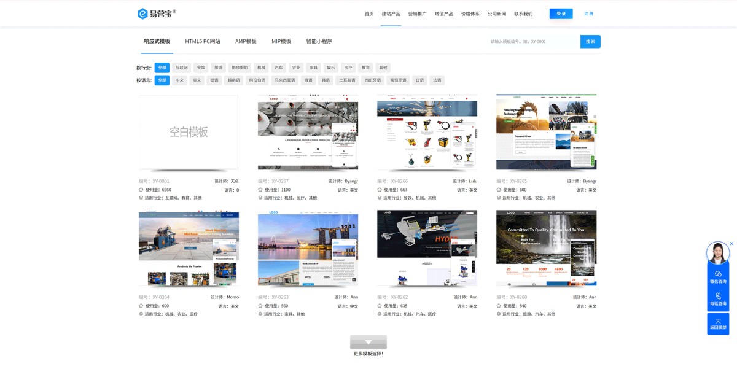Click the customer service avatar

tap(717, 253)
